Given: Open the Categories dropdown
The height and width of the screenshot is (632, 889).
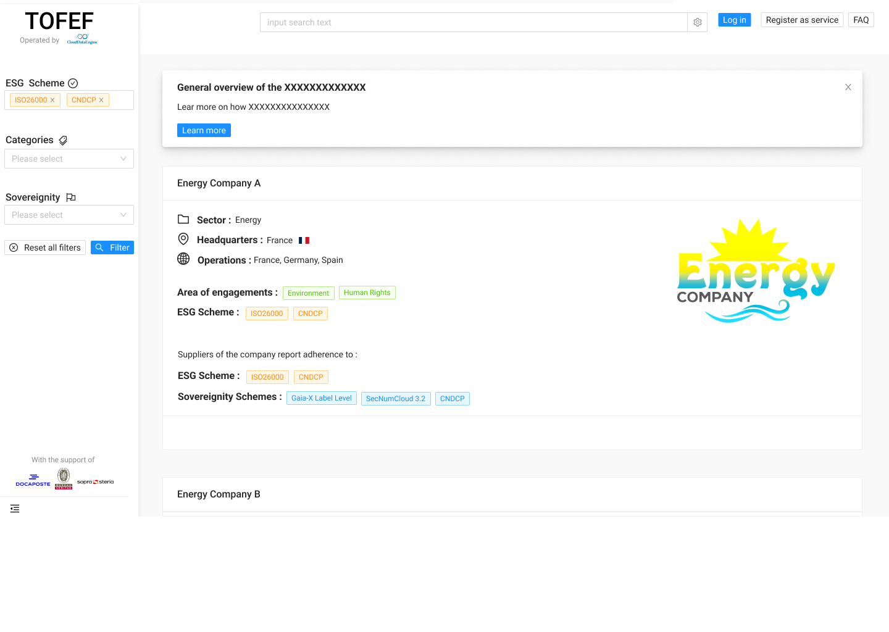Looking at the screenshot, I should [69, 159].
